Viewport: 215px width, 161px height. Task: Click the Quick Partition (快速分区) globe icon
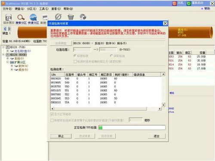point(33,17)
